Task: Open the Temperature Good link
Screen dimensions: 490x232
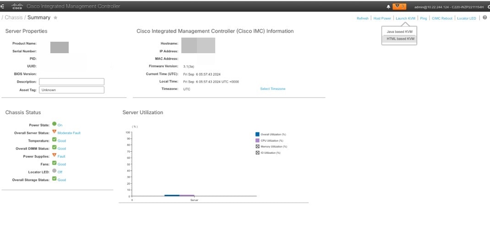Action: click(x=61, y=141)
